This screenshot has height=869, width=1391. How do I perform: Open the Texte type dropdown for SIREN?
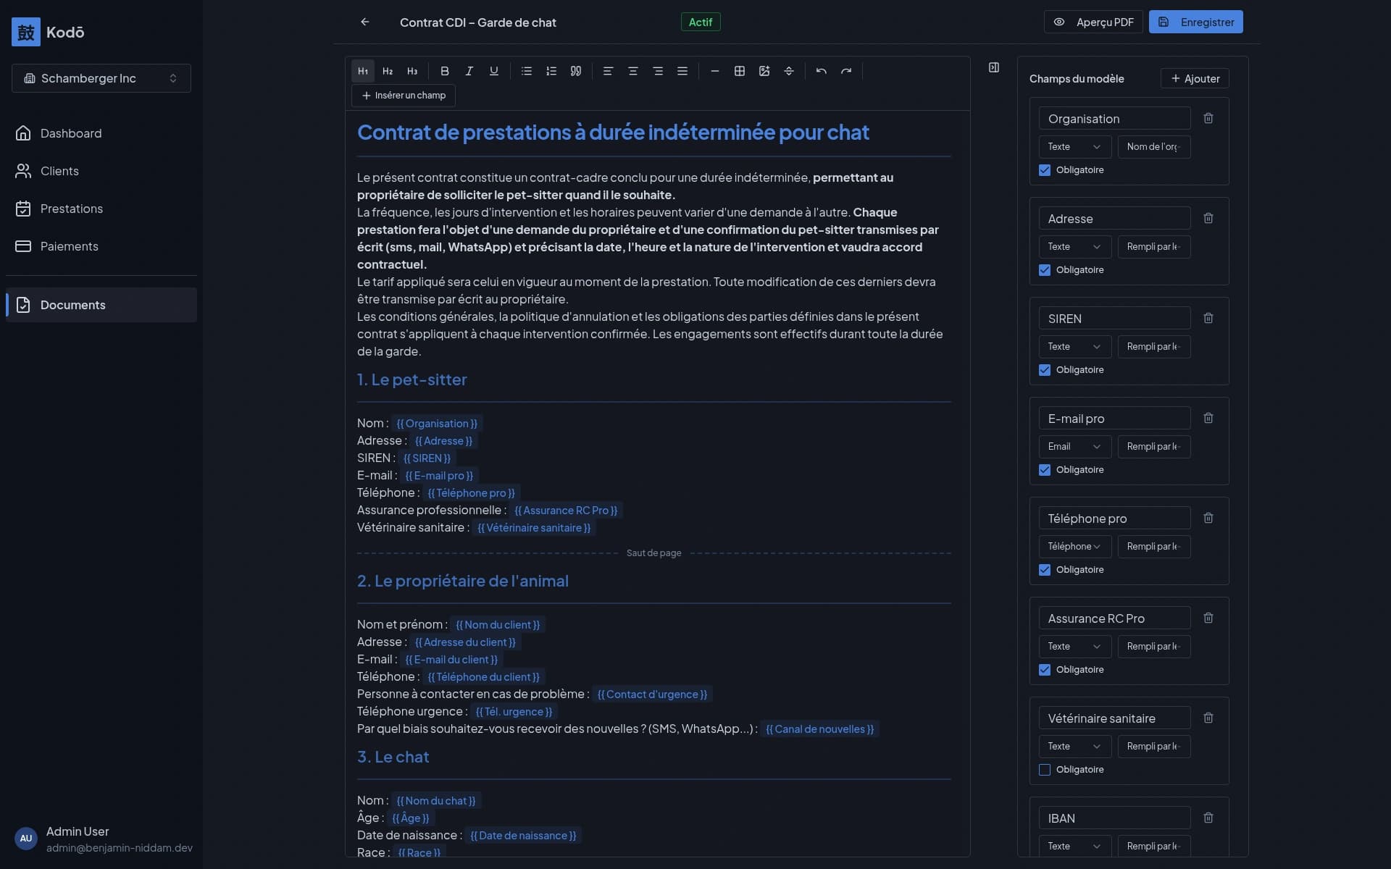click(1074, 346)
